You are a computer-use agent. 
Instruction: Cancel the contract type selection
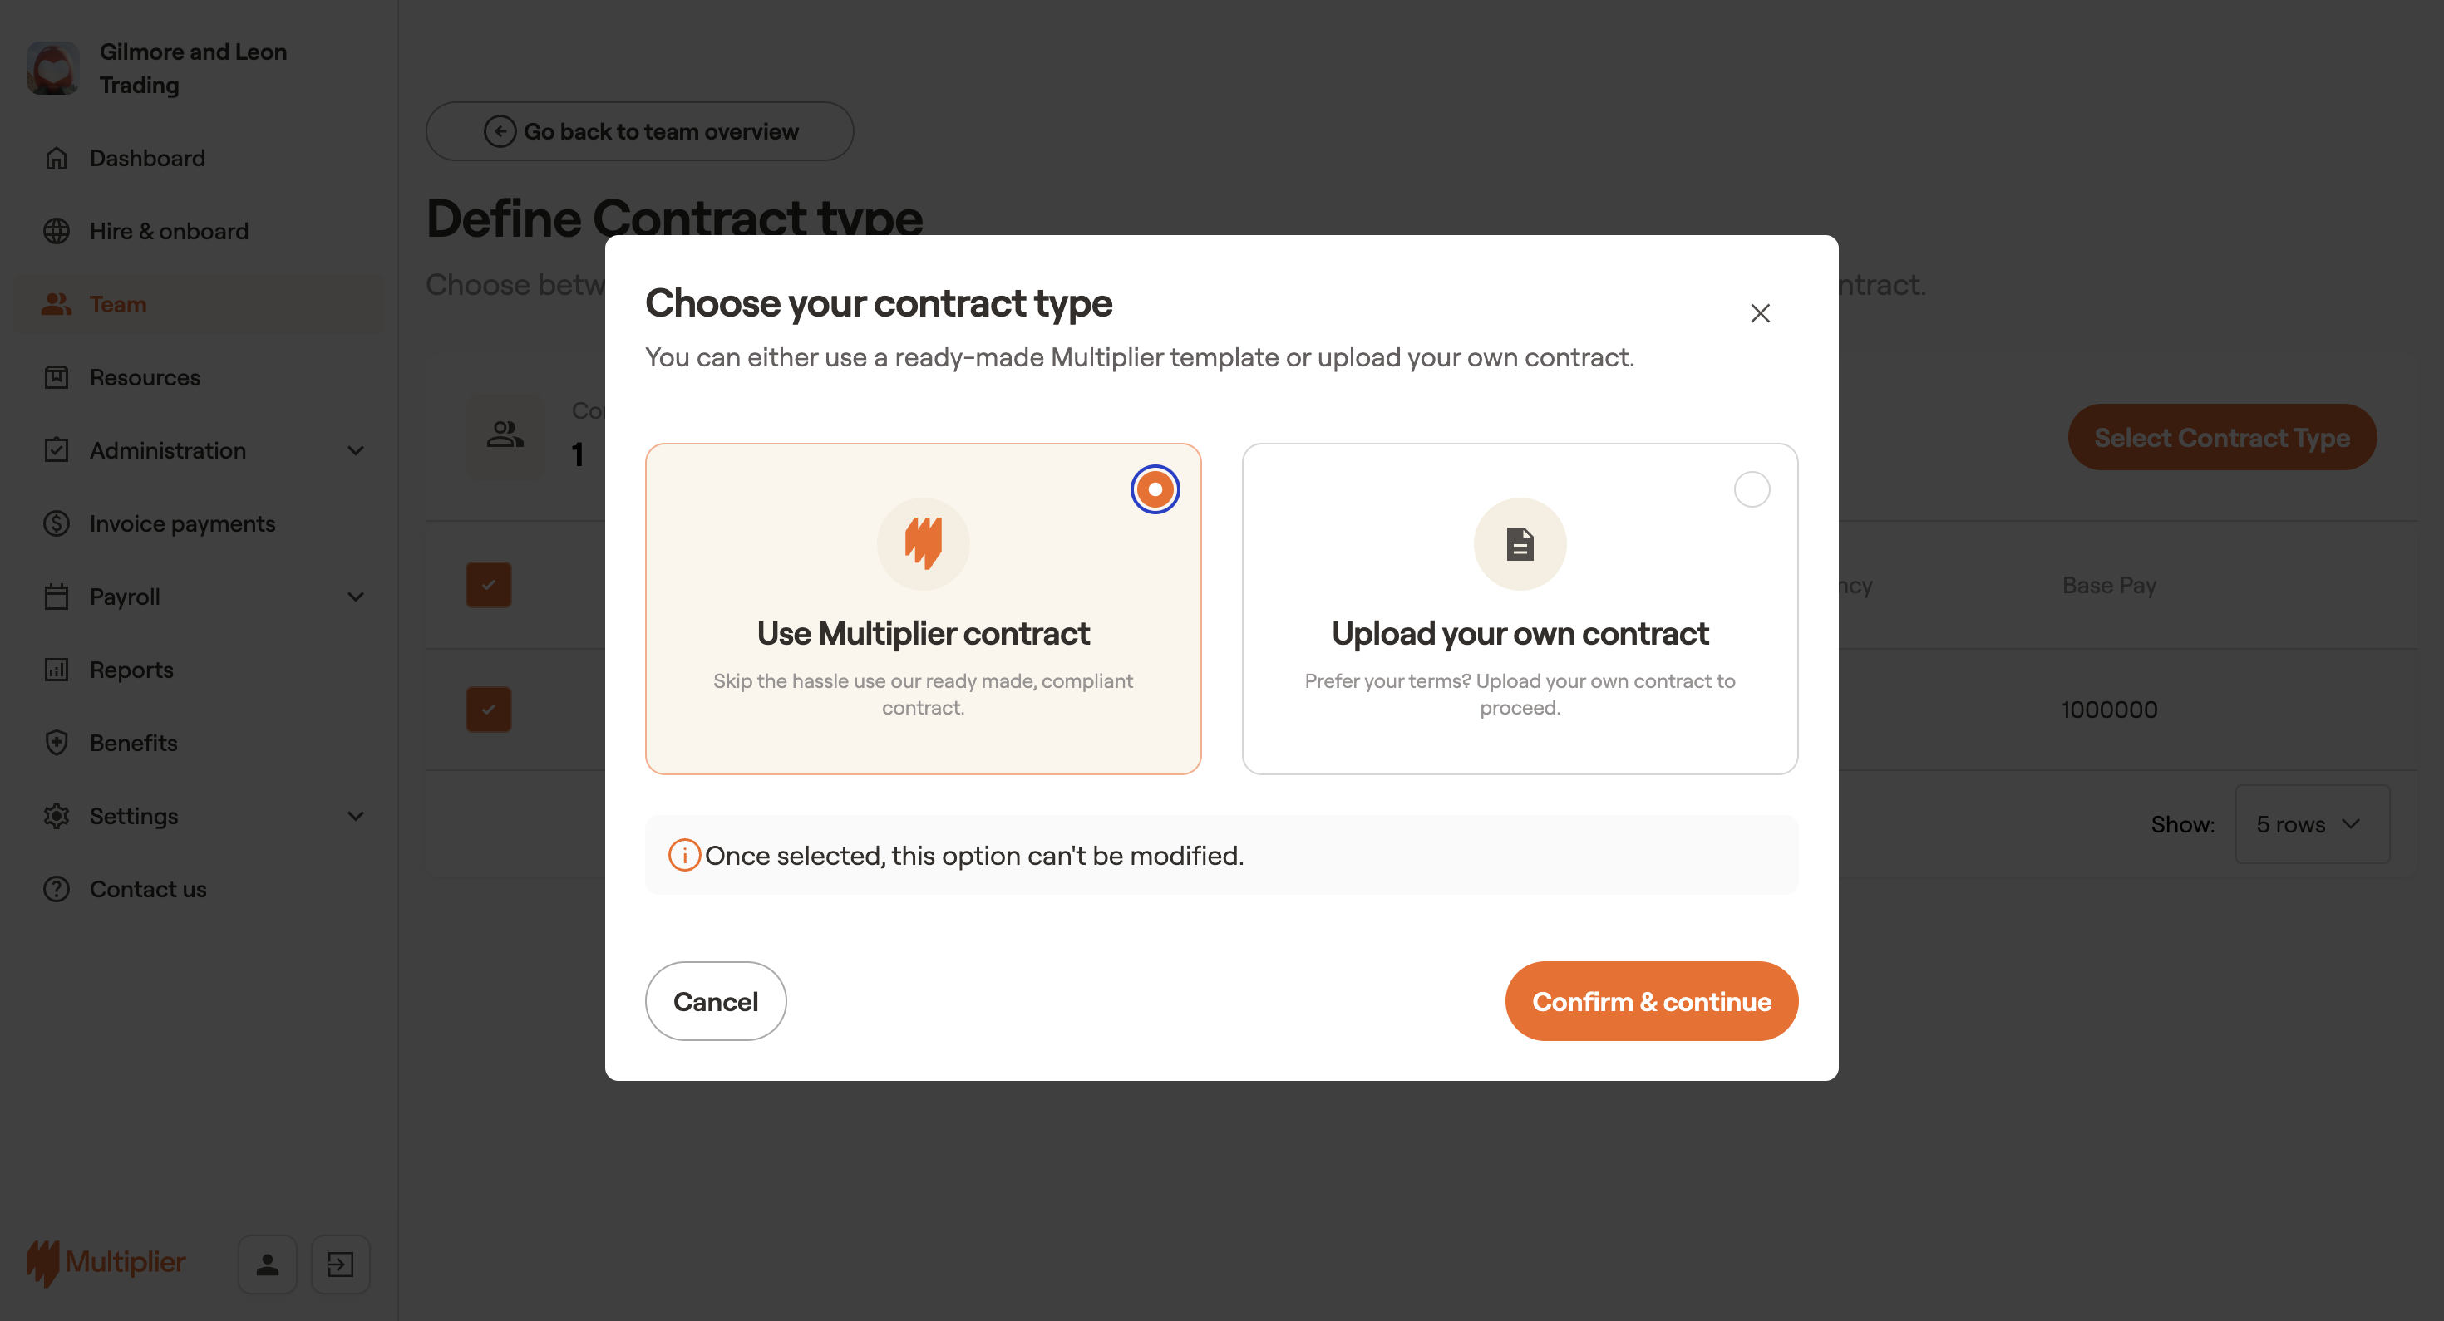tap(716, 1001)
